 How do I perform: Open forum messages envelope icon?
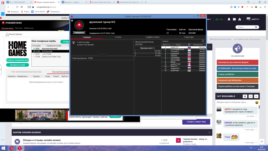(x=234, y=19)
